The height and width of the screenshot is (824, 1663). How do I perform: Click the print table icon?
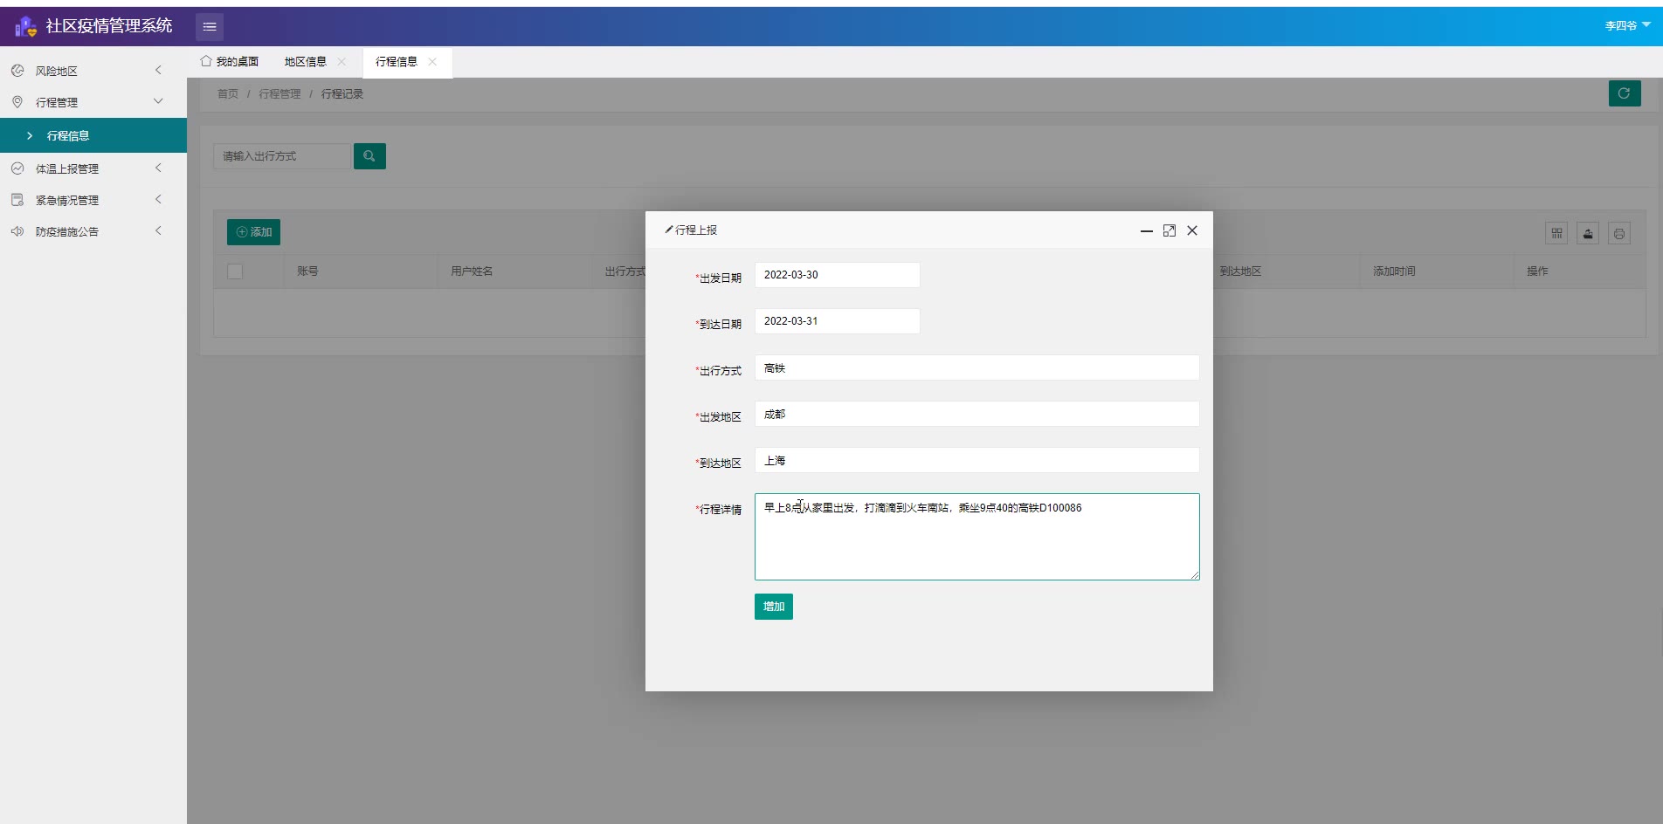coord(1619,233)
